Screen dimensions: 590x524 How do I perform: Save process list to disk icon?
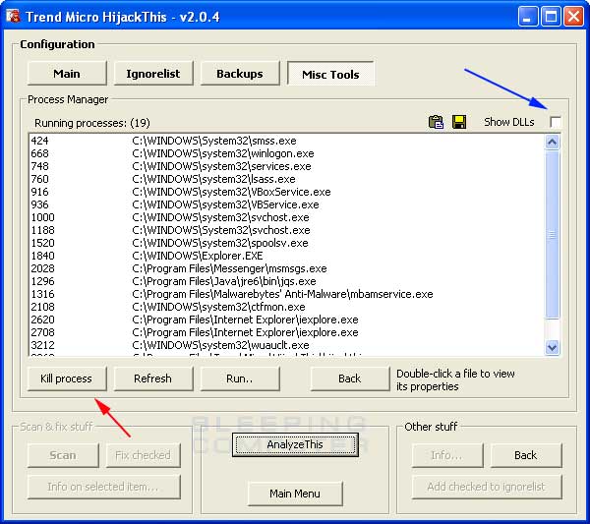[x=459, y=122]
